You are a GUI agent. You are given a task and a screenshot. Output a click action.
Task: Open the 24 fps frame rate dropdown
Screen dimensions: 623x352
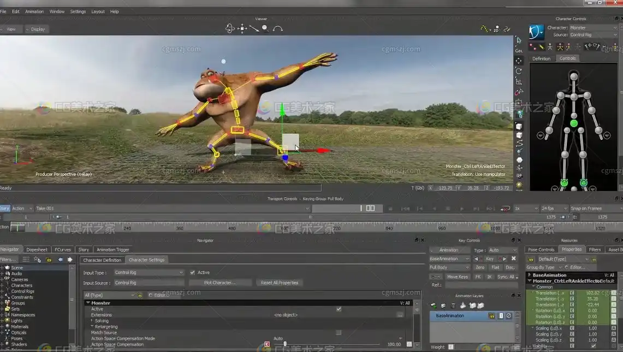pos(553,208)
